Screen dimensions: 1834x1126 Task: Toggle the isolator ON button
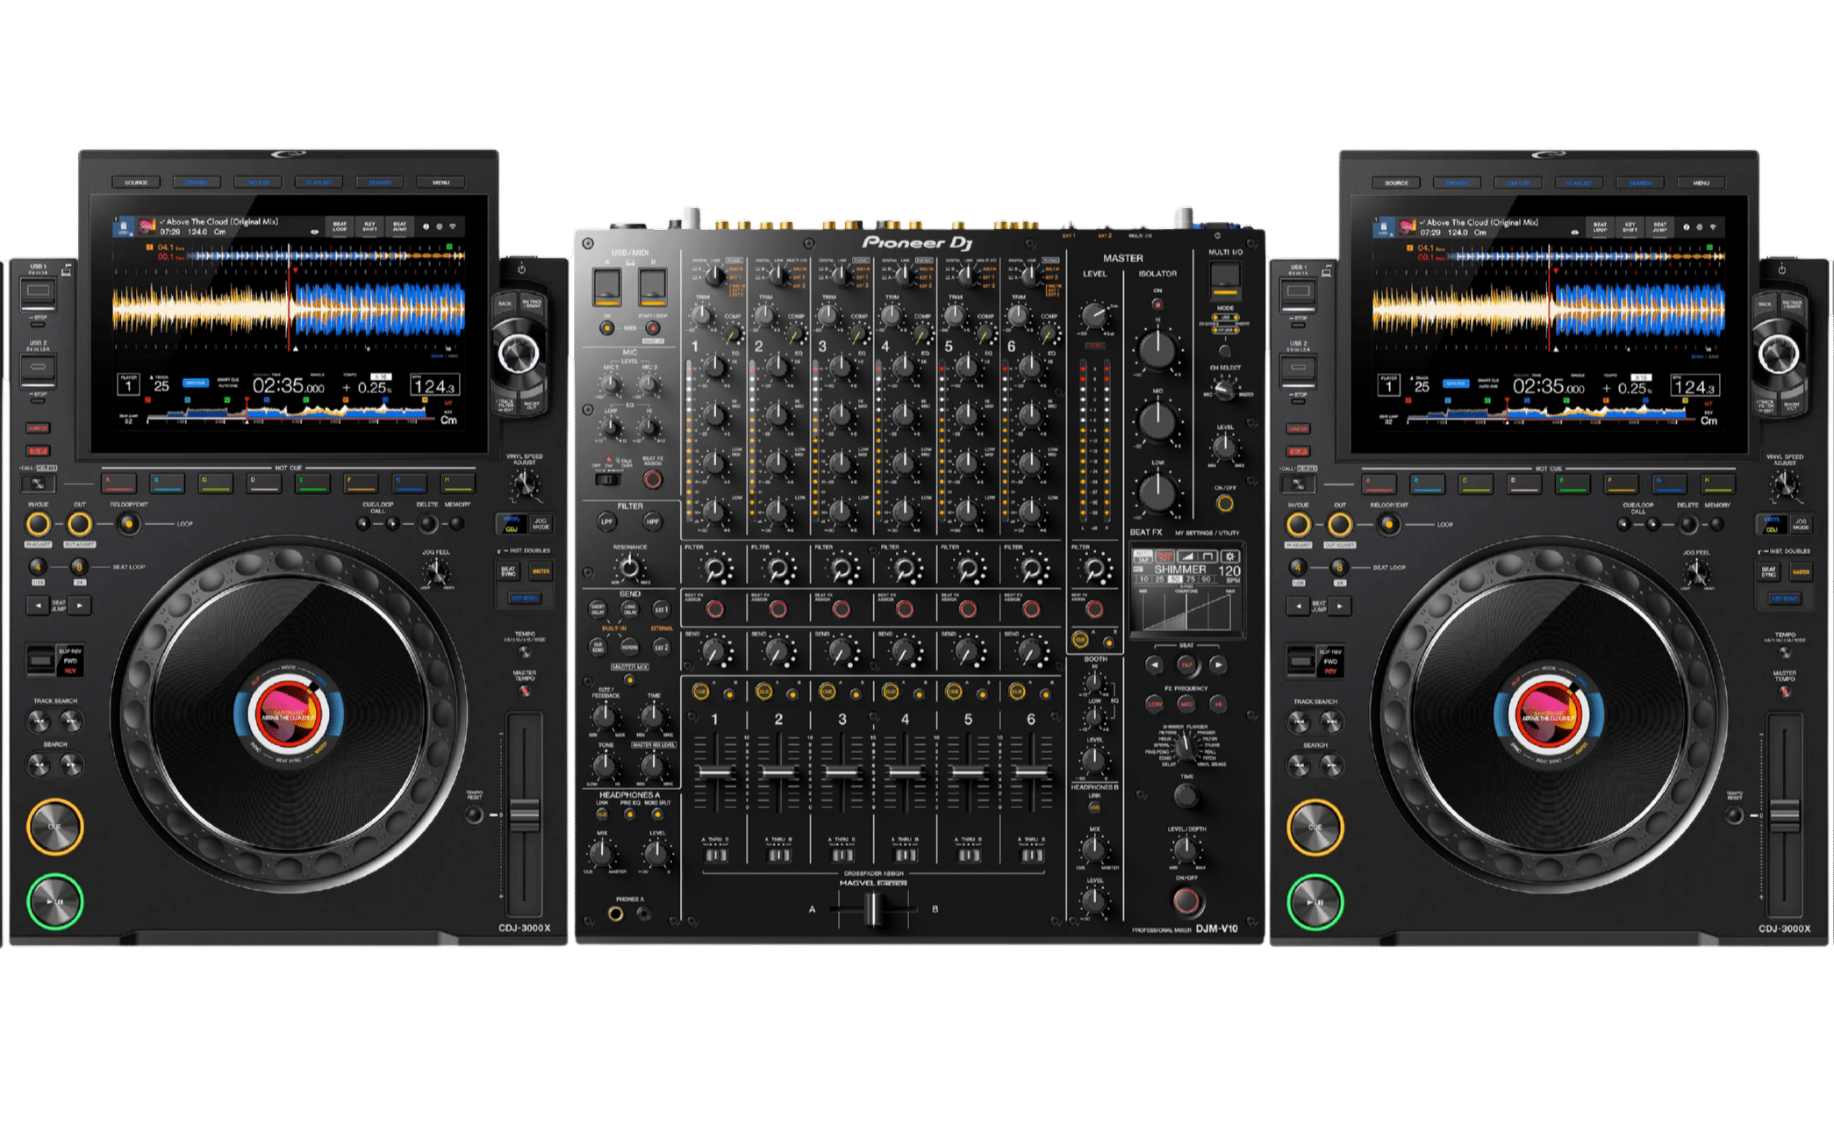pyautogui.click(x=1157, y=304)
